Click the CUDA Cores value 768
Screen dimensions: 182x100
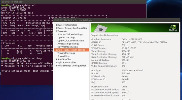point(123,45)
